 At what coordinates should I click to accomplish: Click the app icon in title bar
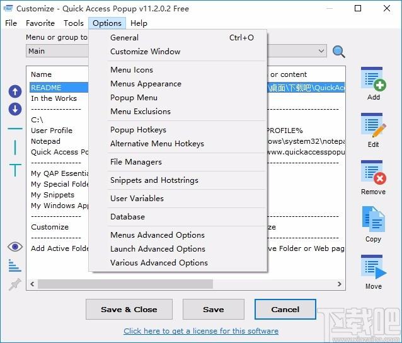click(x=8, y=8)
